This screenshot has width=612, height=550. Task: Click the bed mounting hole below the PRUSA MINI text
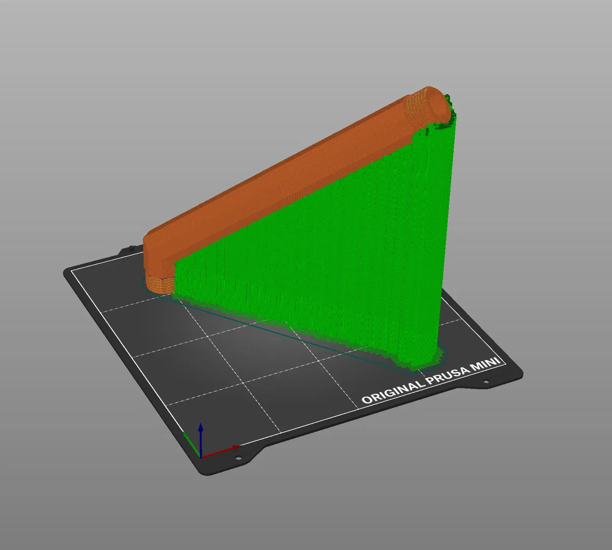click(486, 381)
